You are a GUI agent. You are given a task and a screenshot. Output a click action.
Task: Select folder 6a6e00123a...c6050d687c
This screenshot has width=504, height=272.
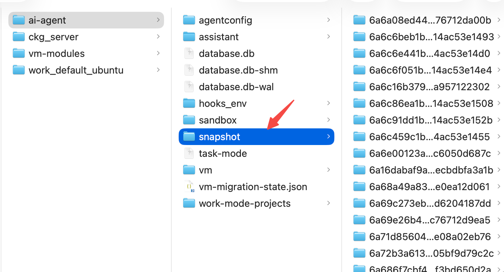point(426,153)
